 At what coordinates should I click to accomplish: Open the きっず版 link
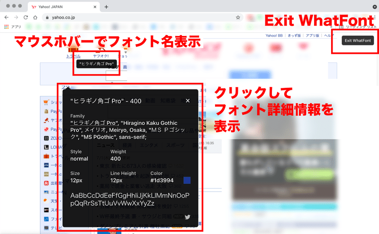pos(294,35)
